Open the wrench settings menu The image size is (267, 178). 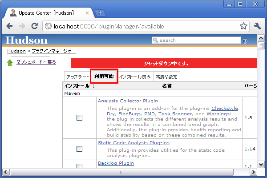coord(257,26)
